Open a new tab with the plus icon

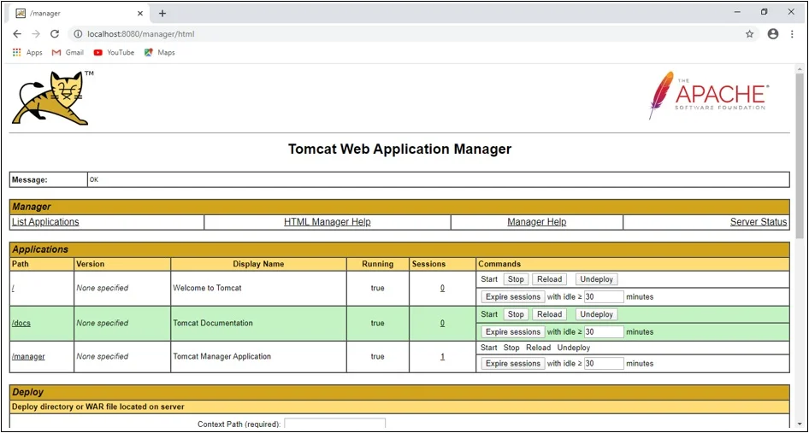click(x=162, y=14)
